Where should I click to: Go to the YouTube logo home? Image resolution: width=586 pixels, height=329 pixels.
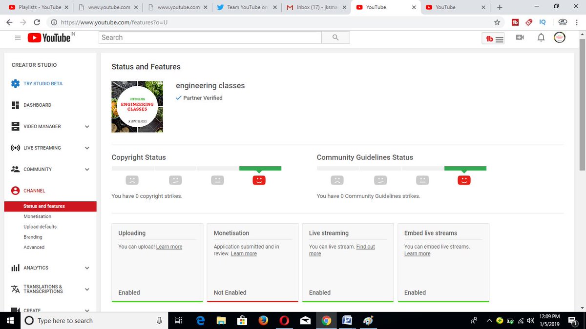[x=49, y=38]
